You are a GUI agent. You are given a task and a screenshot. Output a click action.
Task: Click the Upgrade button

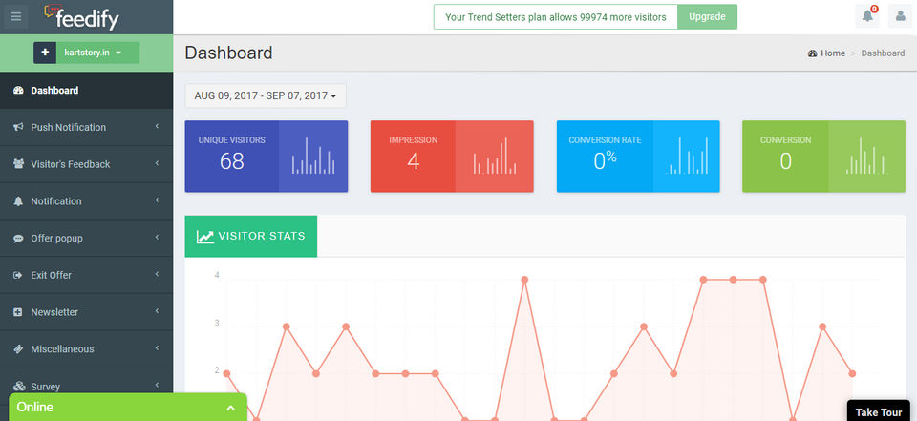coord(707,17)
